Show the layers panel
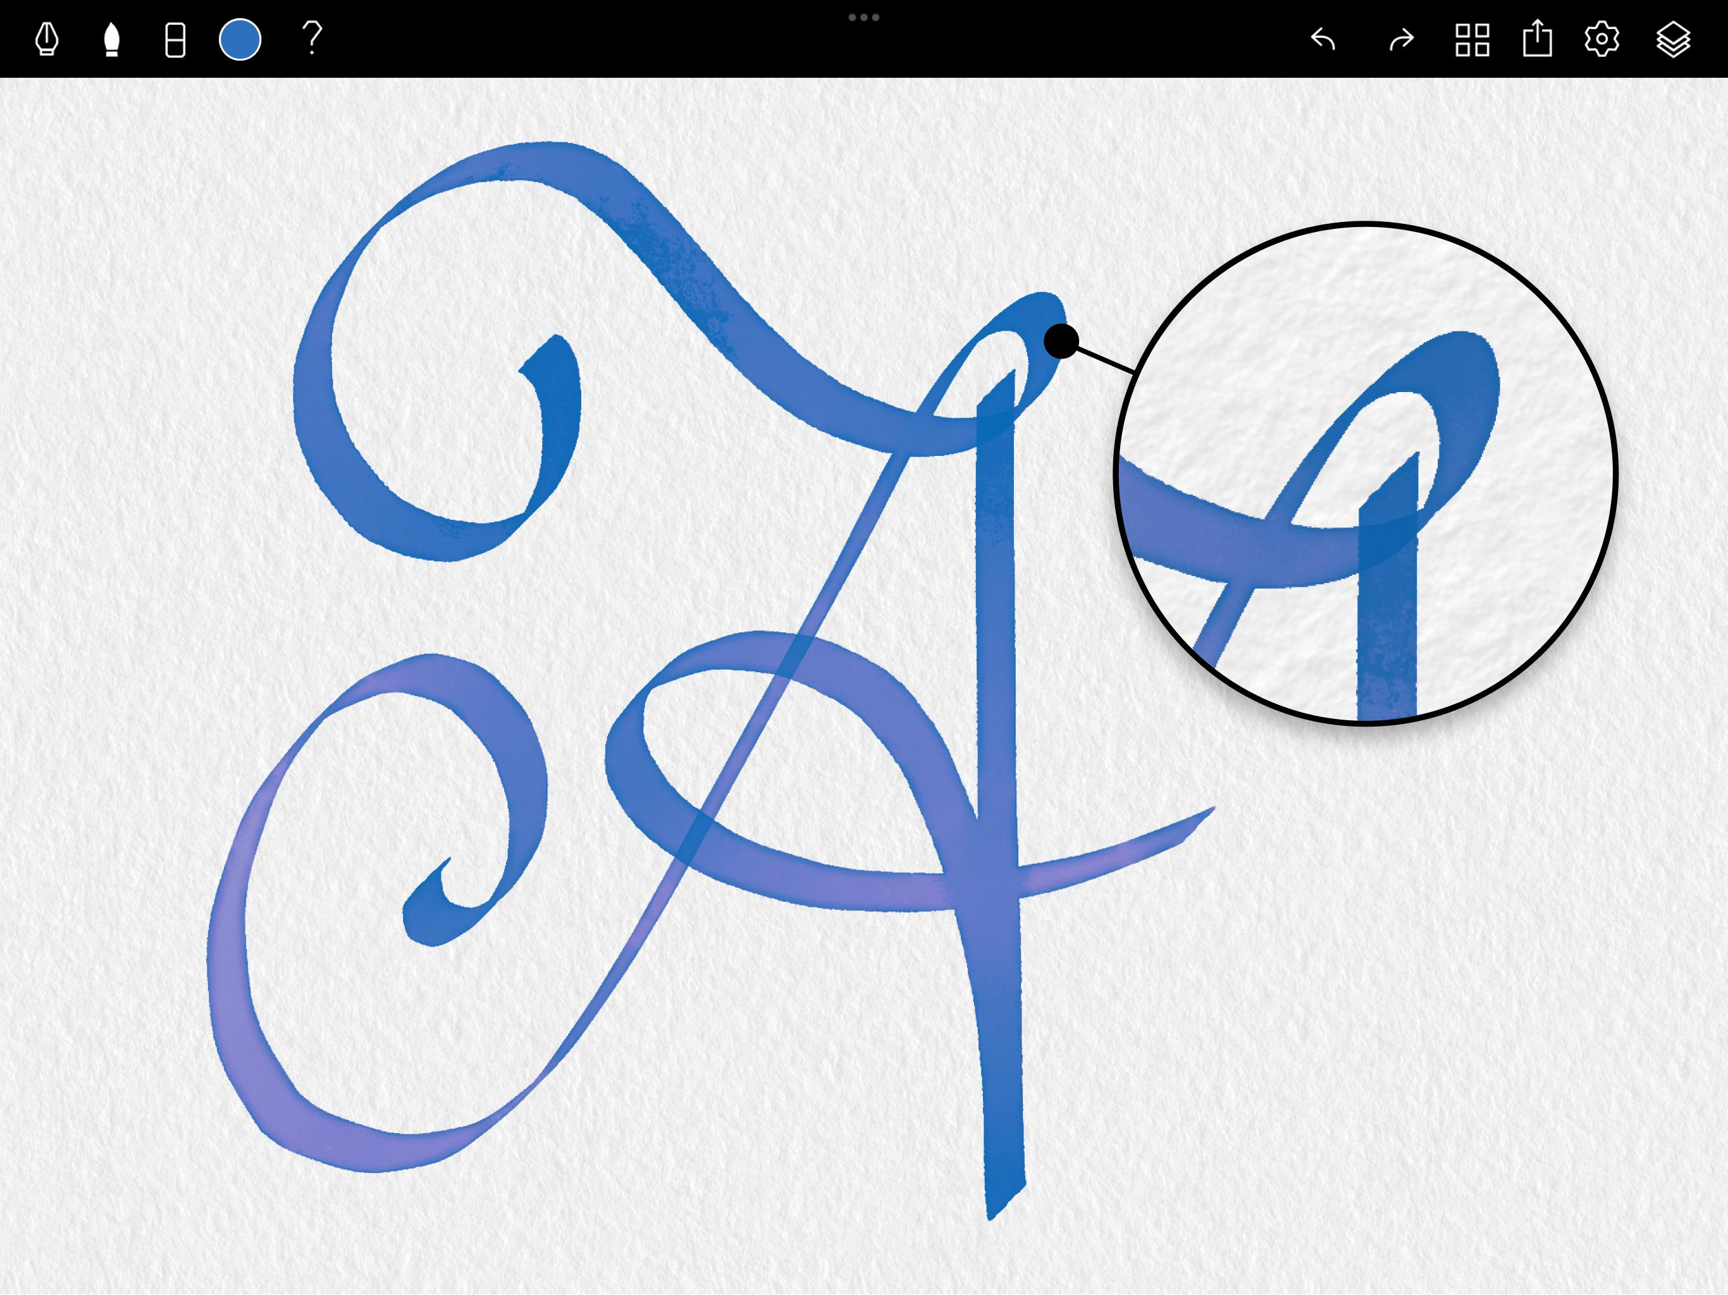1728x1295 pixels. click(x=1674, y=39)
